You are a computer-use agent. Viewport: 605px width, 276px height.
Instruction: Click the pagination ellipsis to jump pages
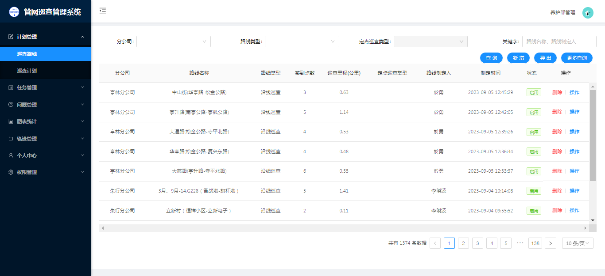point(520,243)
